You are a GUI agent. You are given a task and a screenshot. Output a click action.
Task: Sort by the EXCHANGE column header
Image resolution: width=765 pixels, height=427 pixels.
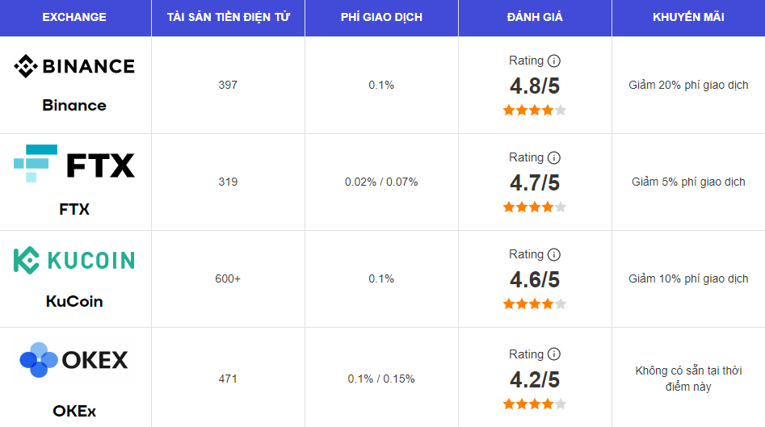click(x=74, y=17)
